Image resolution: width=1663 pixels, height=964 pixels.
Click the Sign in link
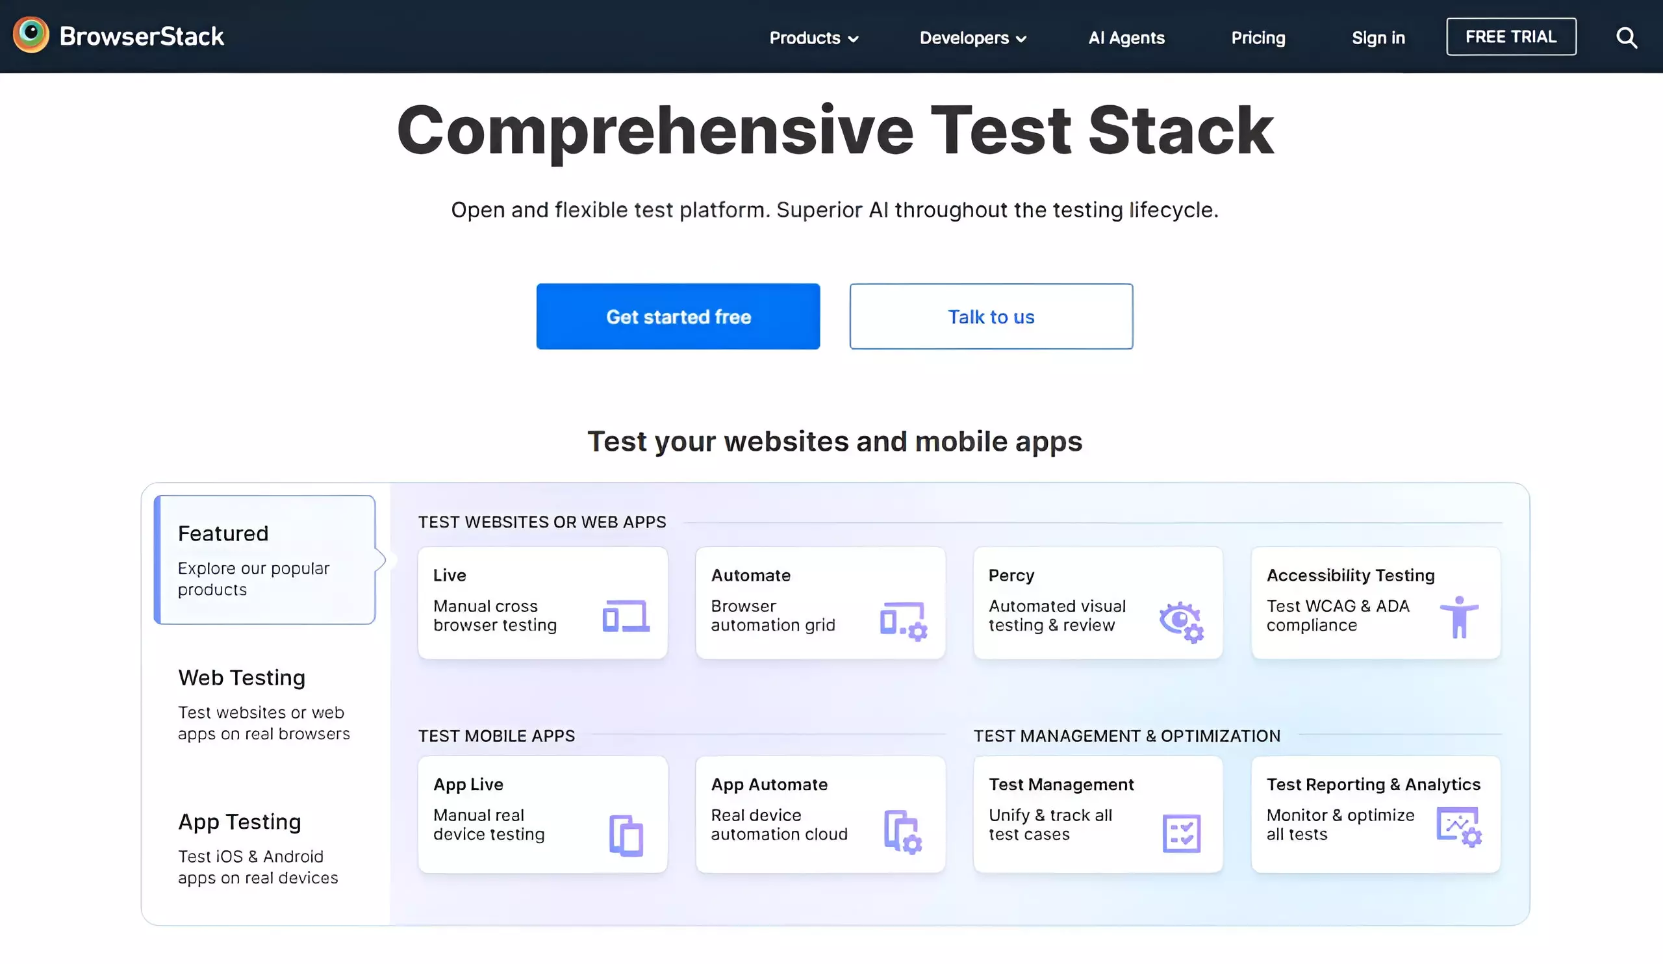click(x=1377, y=38)
